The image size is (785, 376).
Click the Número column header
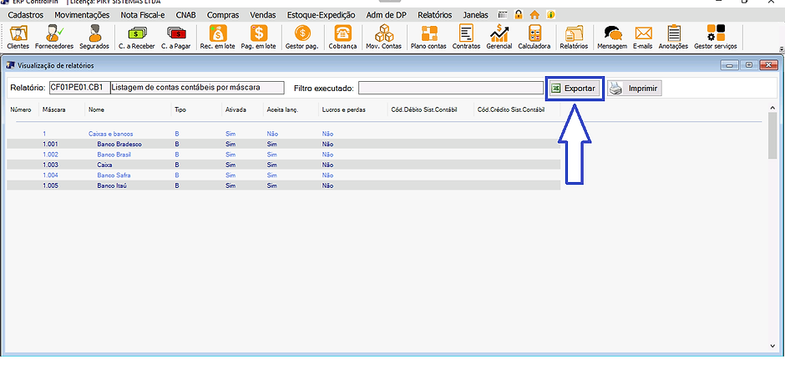(x=21, y=109)
